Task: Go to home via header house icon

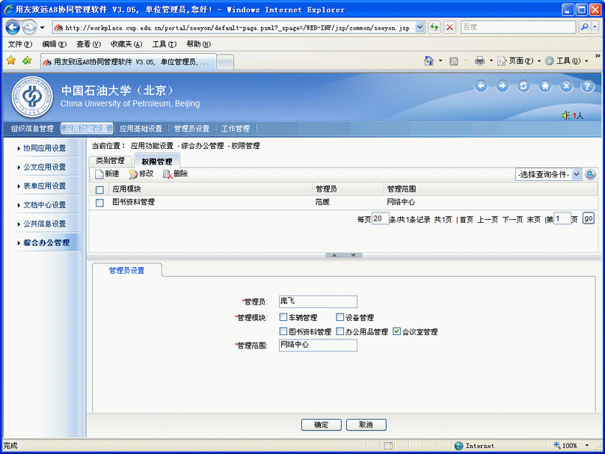Action: (x=545, y=86)
